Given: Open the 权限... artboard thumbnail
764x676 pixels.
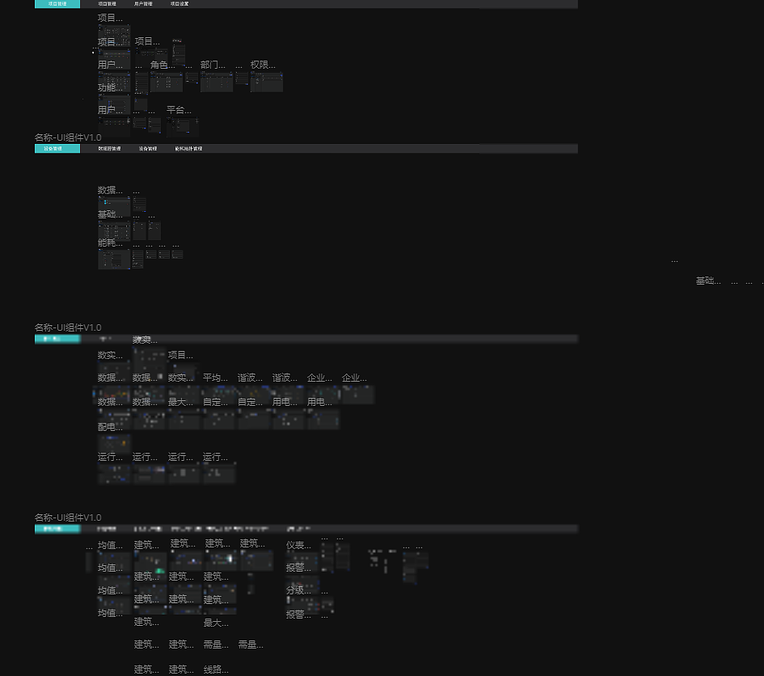Looking at the screenshot, I should click(267, 82).
